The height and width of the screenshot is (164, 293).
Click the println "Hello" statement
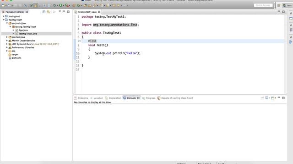coord(117,53)
